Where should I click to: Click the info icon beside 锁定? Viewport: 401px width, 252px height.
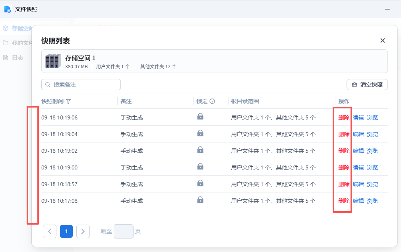212,102
